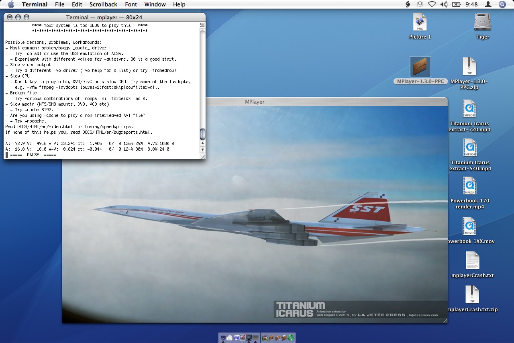Open the AirPort Wi-Fi status menu
514x343 pixels.
pos(432,4)
